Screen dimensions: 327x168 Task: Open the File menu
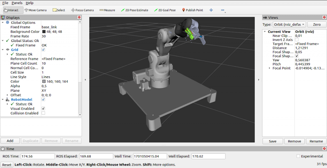click(5, 3)
